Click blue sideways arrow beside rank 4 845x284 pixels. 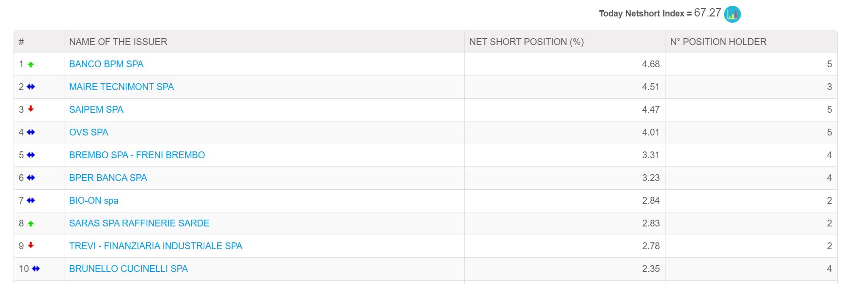[31, 132]
